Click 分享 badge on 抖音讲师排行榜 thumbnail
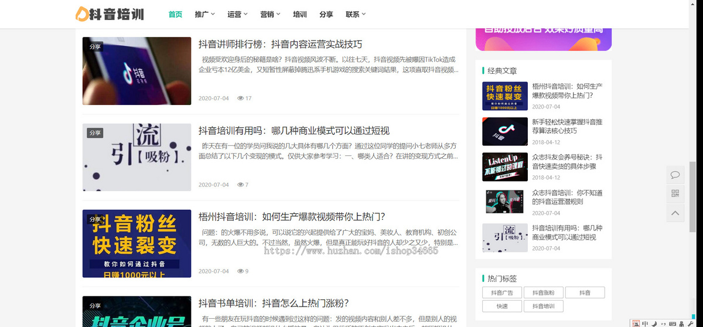Image resolution: width=703 pixels, height=327 pixels. coord(95,47)
